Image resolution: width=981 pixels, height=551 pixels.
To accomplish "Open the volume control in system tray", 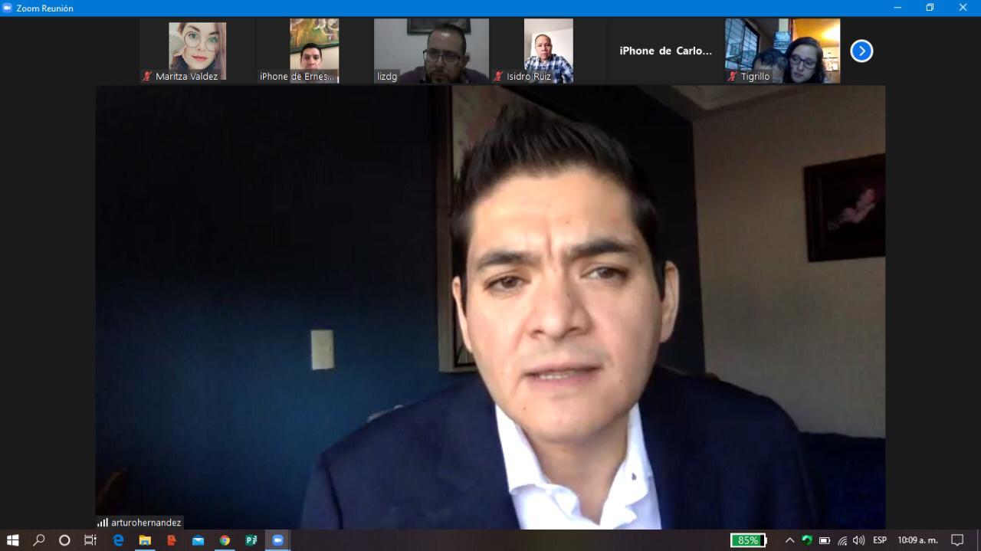I will pyautogui.click(x=858, y=540).
